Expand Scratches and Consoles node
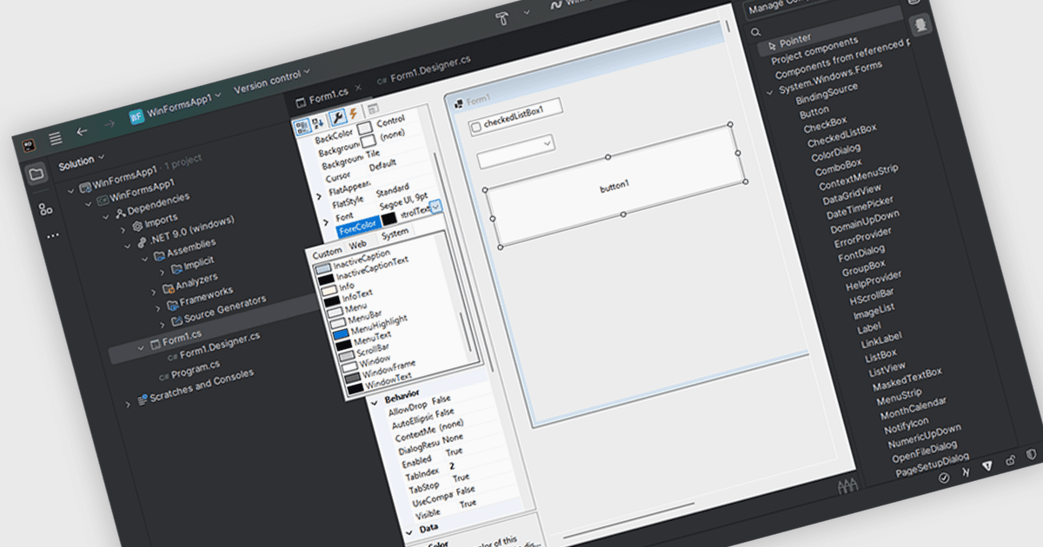This screenshot has width=1043, height=547. pyautogui.click(x=128, y=403)
